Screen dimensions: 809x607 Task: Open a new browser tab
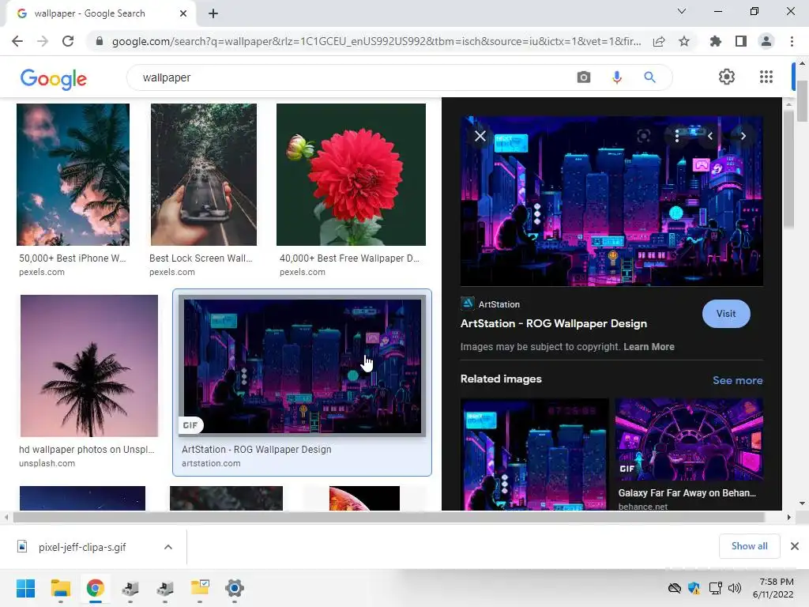coord(213,13)
